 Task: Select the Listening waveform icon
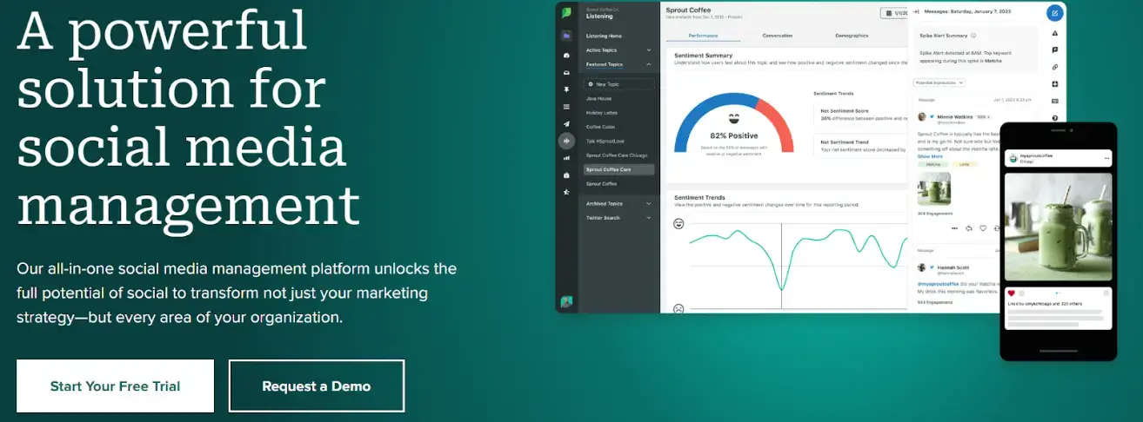(566, 140)
